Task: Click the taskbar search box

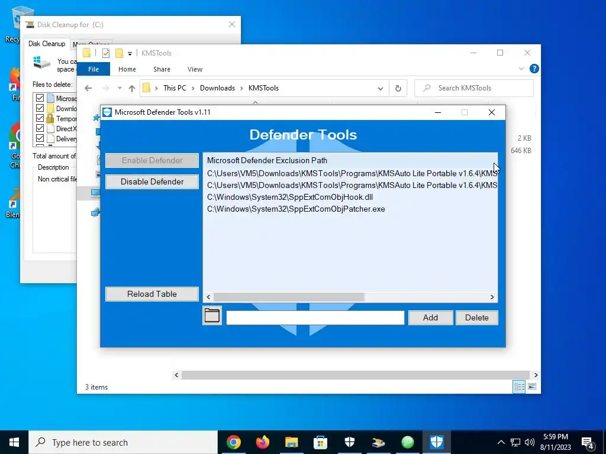Action: 123,442
